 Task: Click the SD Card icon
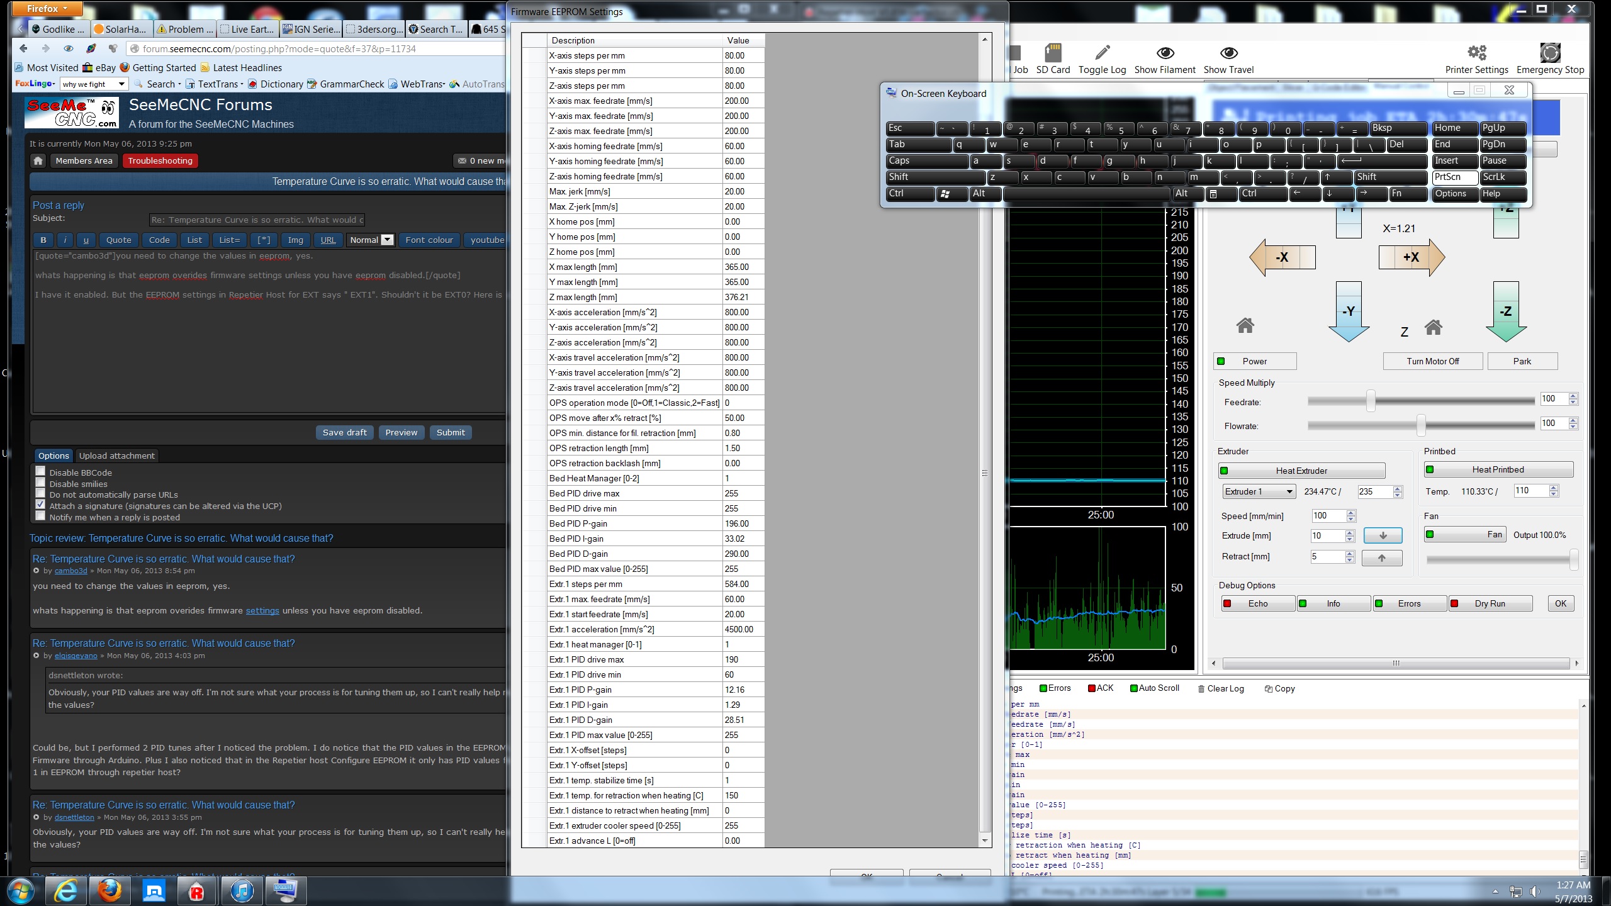pos(1053,53)
